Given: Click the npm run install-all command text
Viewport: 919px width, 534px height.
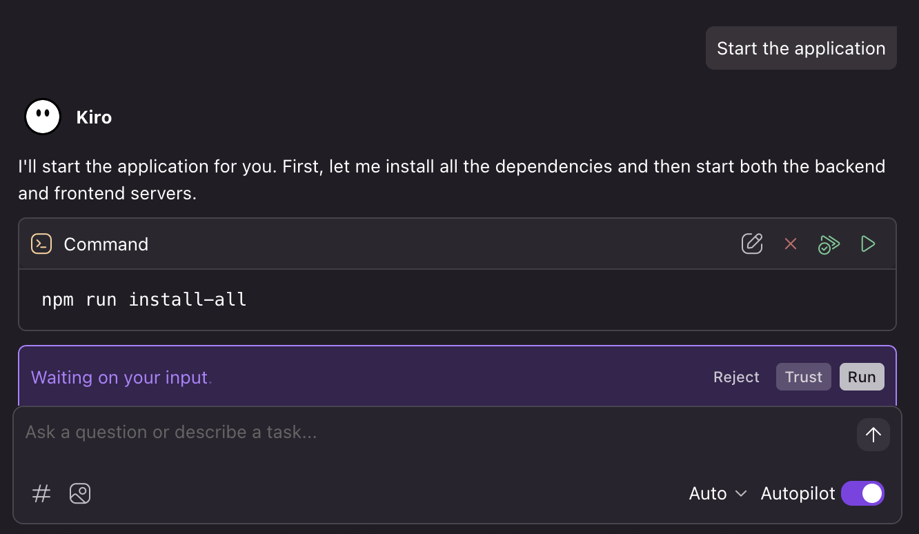Looking at the screenshot, I should (144, 299).
